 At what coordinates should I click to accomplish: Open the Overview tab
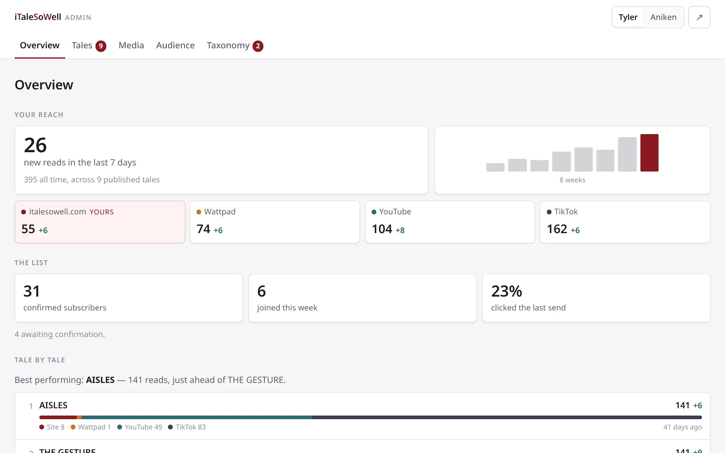(40, 45)
